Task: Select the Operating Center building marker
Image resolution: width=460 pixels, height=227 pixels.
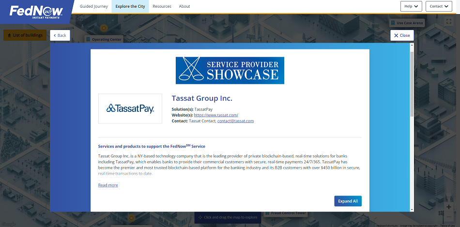Action: coord(104,39)
